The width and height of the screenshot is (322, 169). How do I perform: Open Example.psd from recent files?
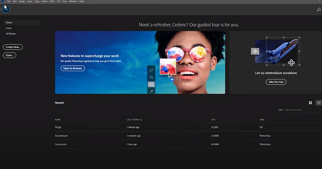[61, 136]
